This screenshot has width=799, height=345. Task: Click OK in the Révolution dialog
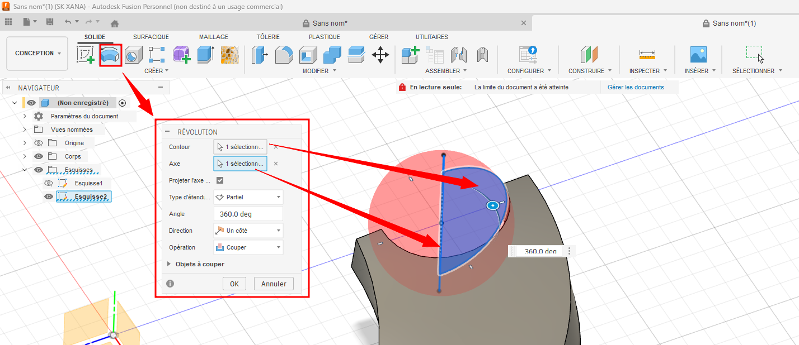(234, 284)
